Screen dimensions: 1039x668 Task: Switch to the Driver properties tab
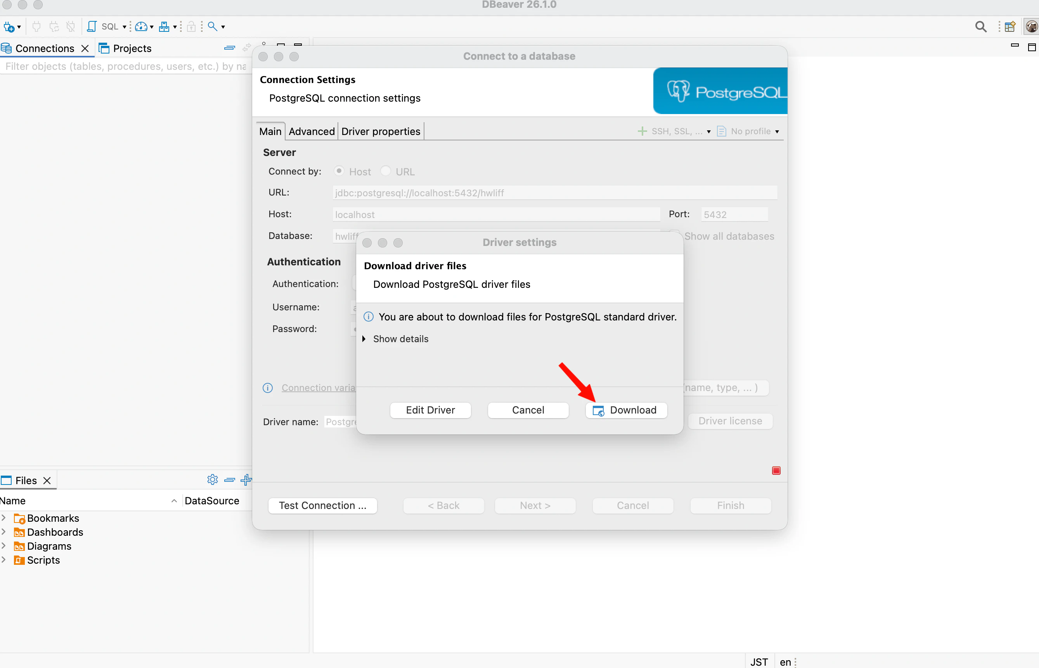pos(381,132)
